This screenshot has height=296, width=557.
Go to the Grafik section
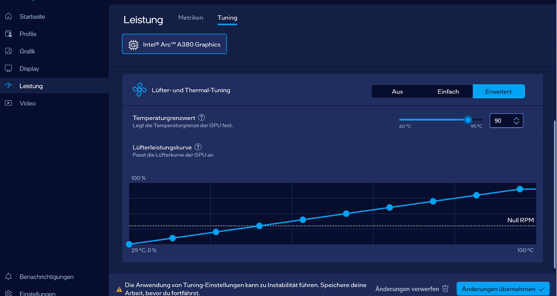[x=54, y=51]
